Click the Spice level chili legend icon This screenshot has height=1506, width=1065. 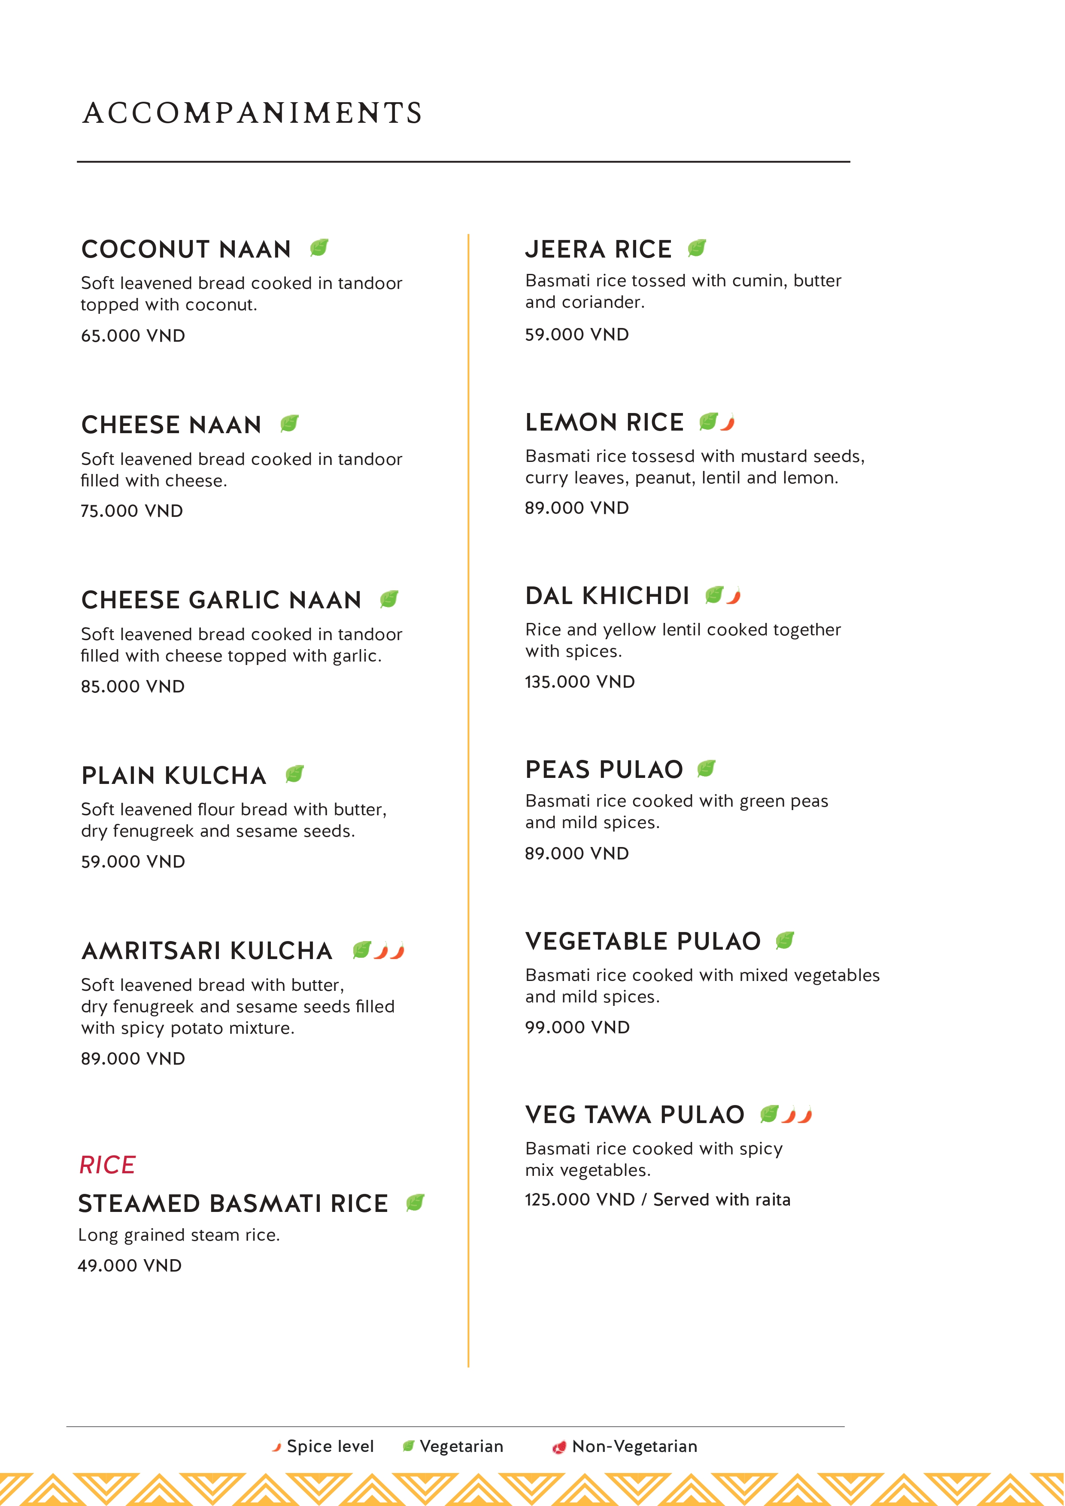tap(277, 1446)
